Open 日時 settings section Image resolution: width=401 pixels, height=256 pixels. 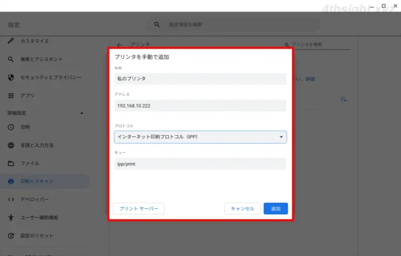point(25,127)
